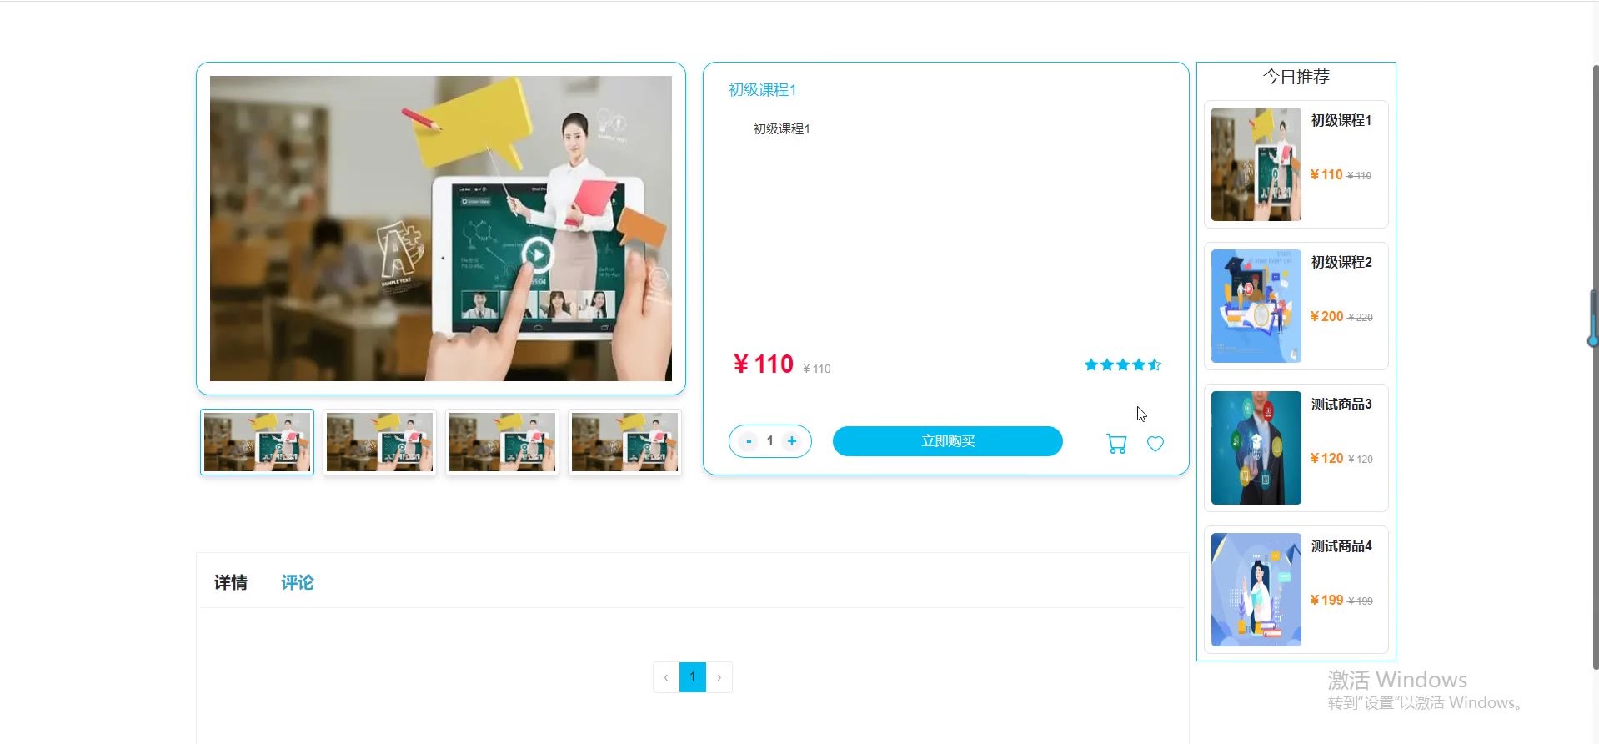The width and height of the screenshot is (1599, 744).
Task: Increase quantity with plus button
Action: [x=792, y=441]
